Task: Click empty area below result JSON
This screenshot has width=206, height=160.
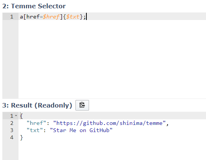Action: [112, 151]
